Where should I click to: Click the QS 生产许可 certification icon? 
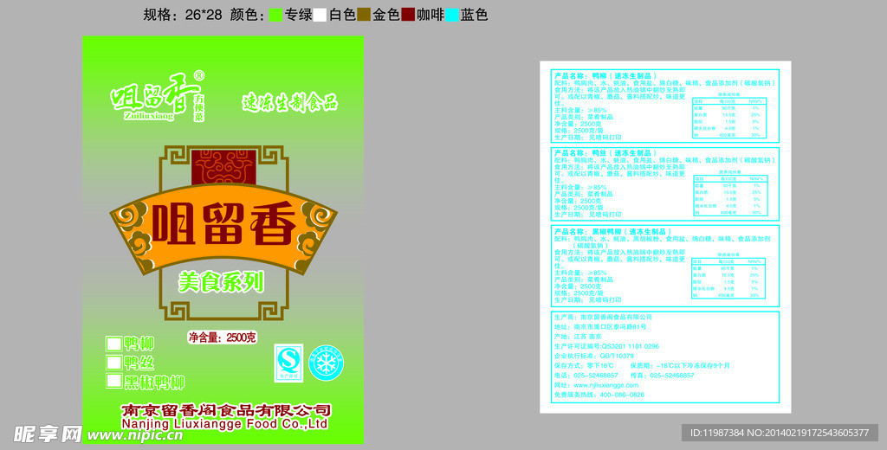point(288,363)
